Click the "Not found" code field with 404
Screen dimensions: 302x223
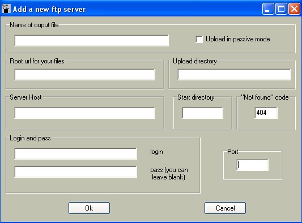266,113
